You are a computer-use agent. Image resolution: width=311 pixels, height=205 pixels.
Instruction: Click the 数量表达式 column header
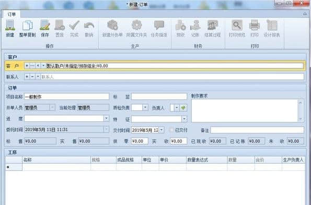[x=206, y=160]
